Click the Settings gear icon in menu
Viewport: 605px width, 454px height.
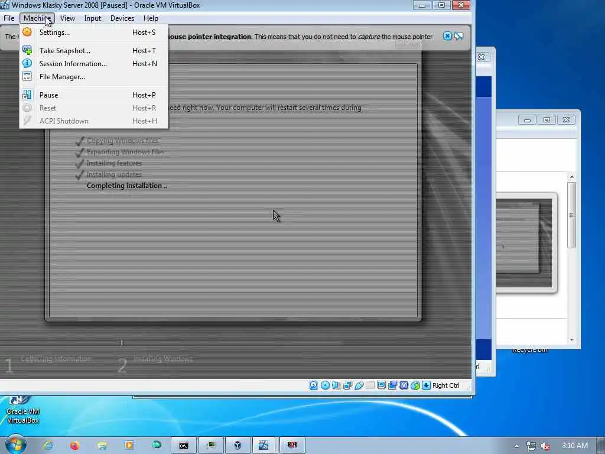click(x=27, y=32)
